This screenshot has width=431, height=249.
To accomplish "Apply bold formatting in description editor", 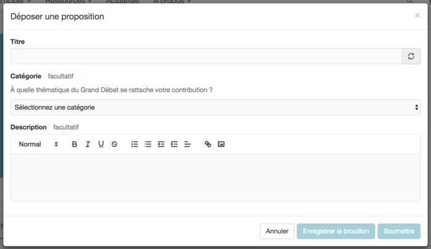I will click(74, 144).
